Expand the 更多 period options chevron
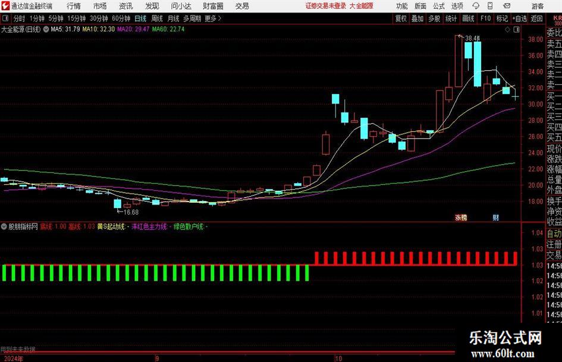Viewport: 562px width, 362px height. (219, 18)
